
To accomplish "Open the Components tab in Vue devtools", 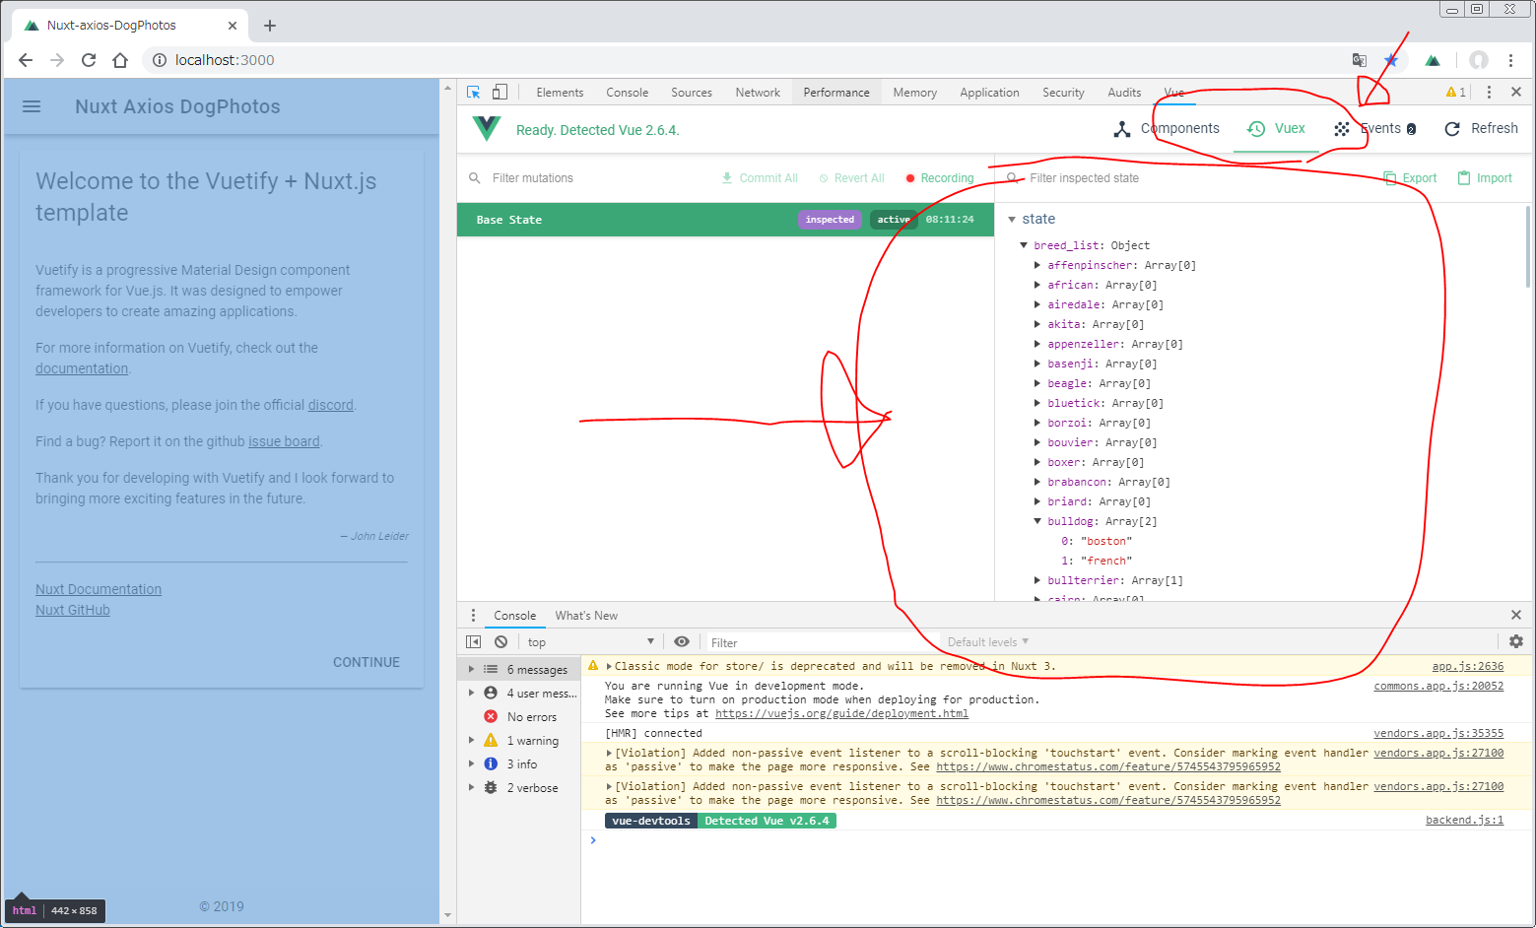I will (1168, 129).
